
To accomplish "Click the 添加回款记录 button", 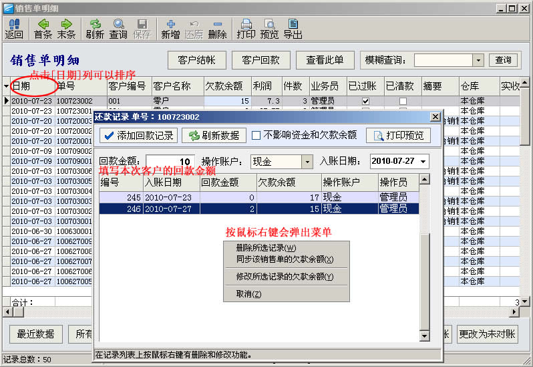I will click(x=138, y=136).
